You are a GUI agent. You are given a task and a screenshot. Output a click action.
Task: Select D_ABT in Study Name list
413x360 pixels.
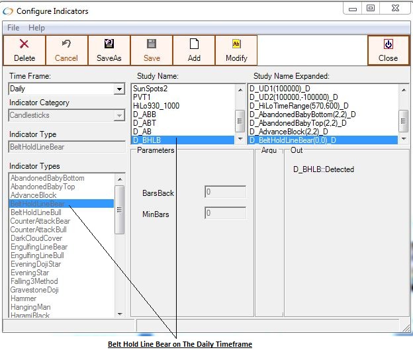(144, 122)
